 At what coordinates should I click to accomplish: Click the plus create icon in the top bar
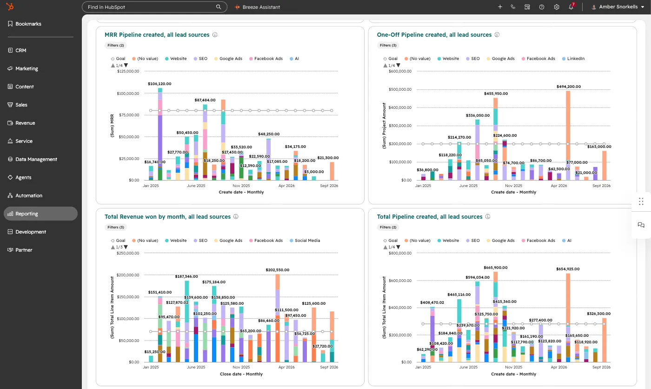pos(500,7)
